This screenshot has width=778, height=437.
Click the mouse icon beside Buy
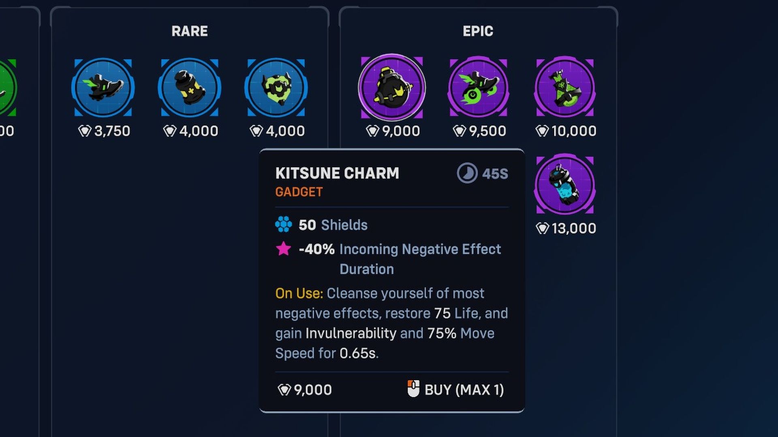point(413,389)
